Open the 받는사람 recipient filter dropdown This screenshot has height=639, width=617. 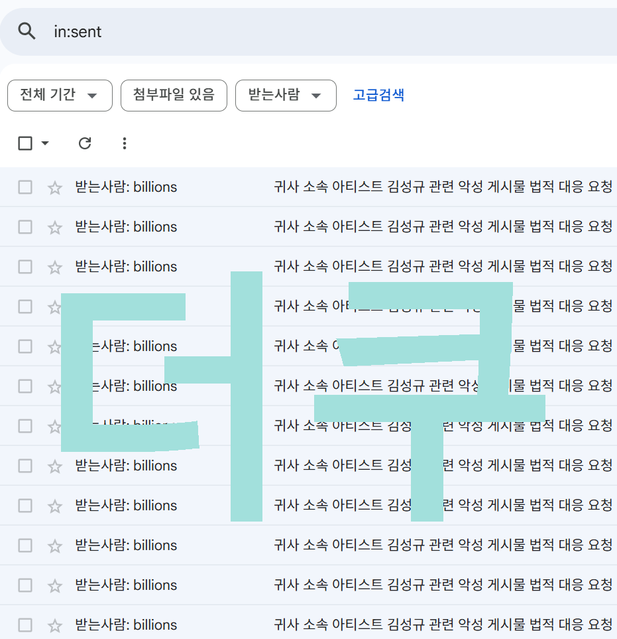coord(286,96)
